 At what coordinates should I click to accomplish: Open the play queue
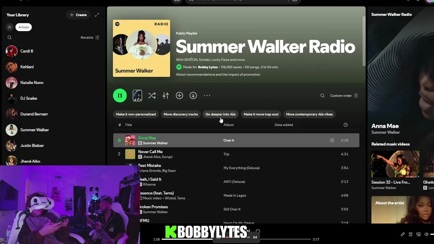[411, 234]
